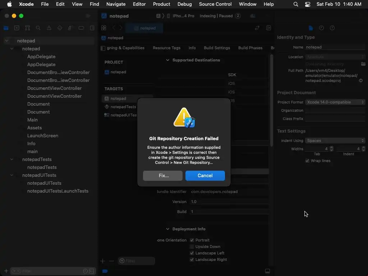
Task: Go back with the left chevron
Action: 114,28
